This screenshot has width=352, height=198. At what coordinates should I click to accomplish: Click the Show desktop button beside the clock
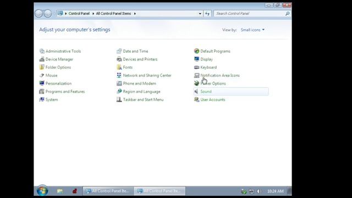point(289,191)
